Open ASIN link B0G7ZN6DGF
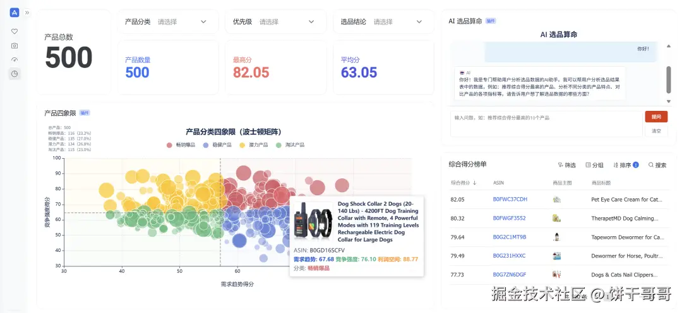 pyautogui.click(x=510, y=275)
